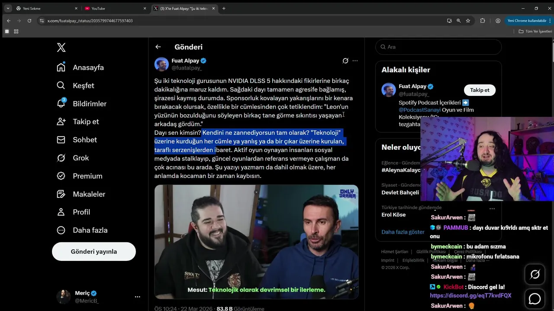Screen dimensions: 554x311
Task: Go back with the Gönderi back arrow
Action: (x=158, y=47)
